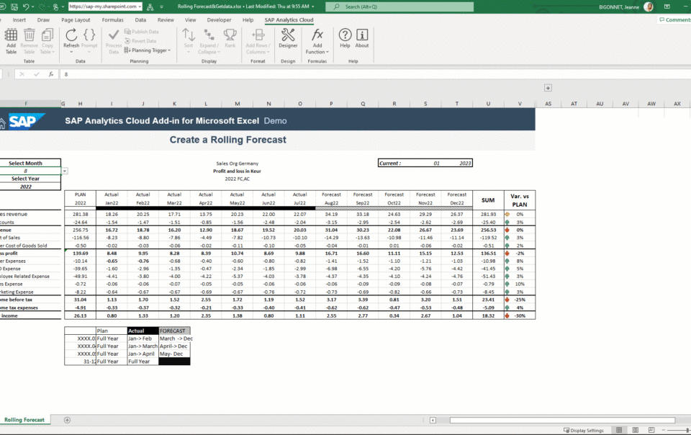The width and height of the screenshot is (691, 435).
Task: Open file name last modified dropdown
Action: coord(313,6)
